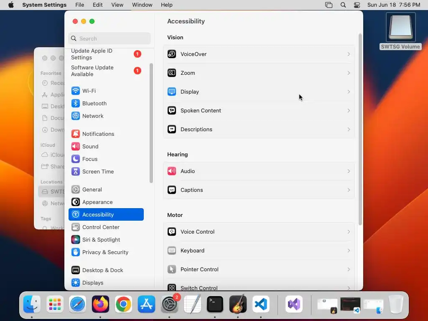Image resolution: width=428 pixels, height=321 pixels.
Task: Click the Captions icon
Action: pyautogui.click(x=172, y=190)
